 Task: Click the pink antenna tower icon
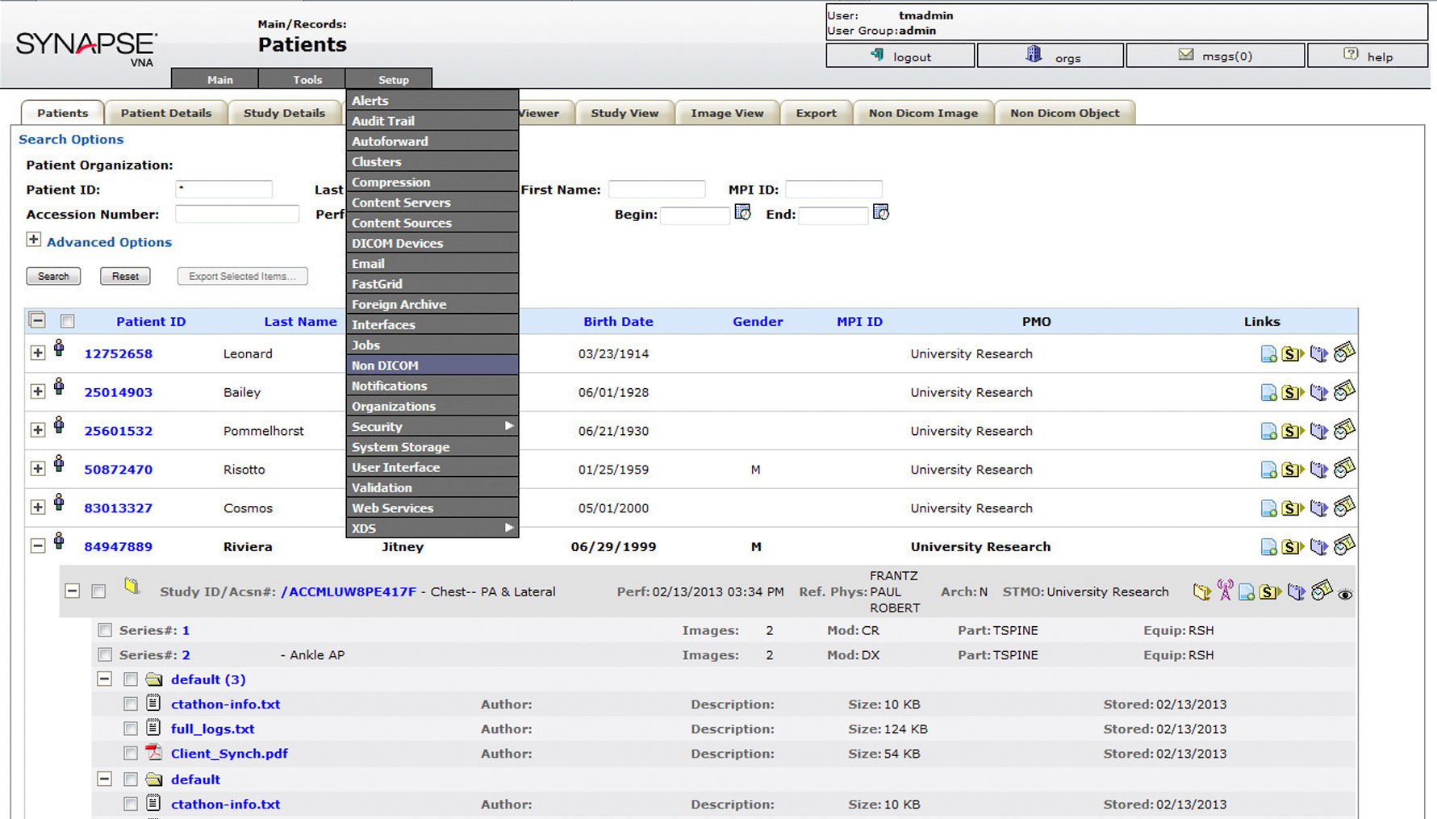(1225, 591)
